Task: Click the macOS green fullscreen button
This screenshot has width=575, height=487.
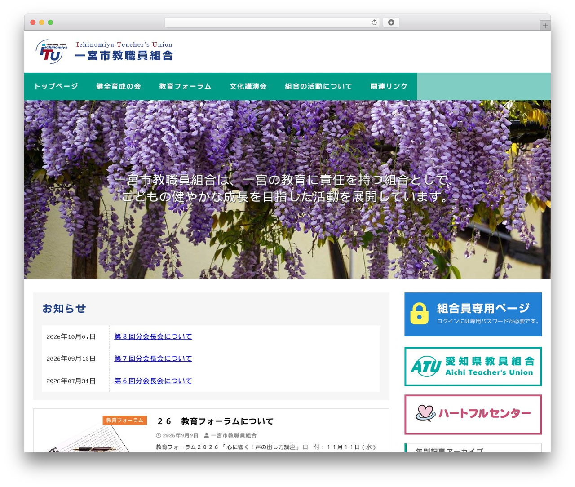Action: click(50, 22)
